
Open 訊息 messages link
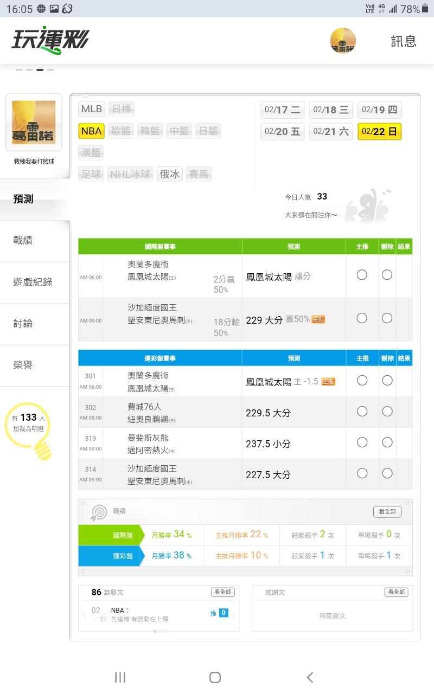(x=403, y=41)
